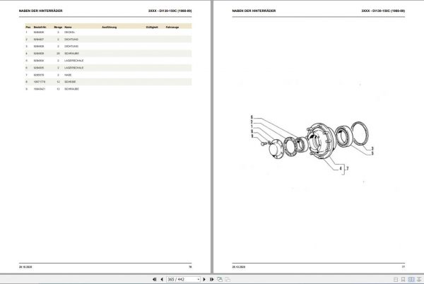Click the SCHRAUBE row with quantity 20
Screen dimensions: 424x284
(x=108, y=54)
